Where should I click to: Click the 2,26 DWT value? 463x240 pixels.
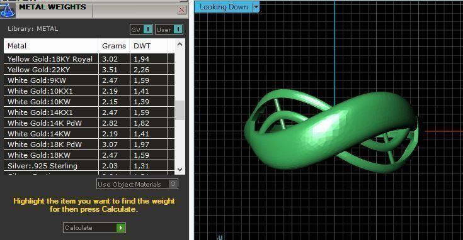tap(142, 70)
